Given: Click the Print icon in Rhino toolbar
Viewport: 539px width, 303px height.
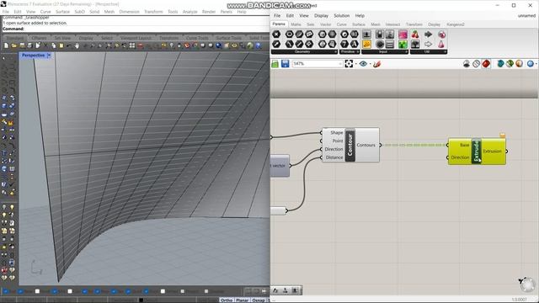Looking at the screenshot, I should point(30,45).
